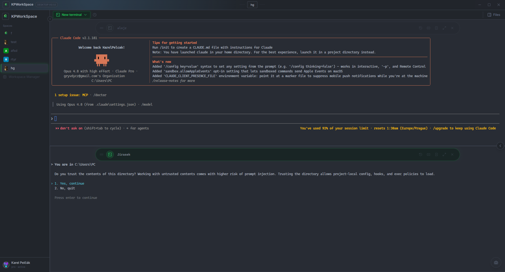Click the alojz terminal title
505x272 pixels.
122,28
